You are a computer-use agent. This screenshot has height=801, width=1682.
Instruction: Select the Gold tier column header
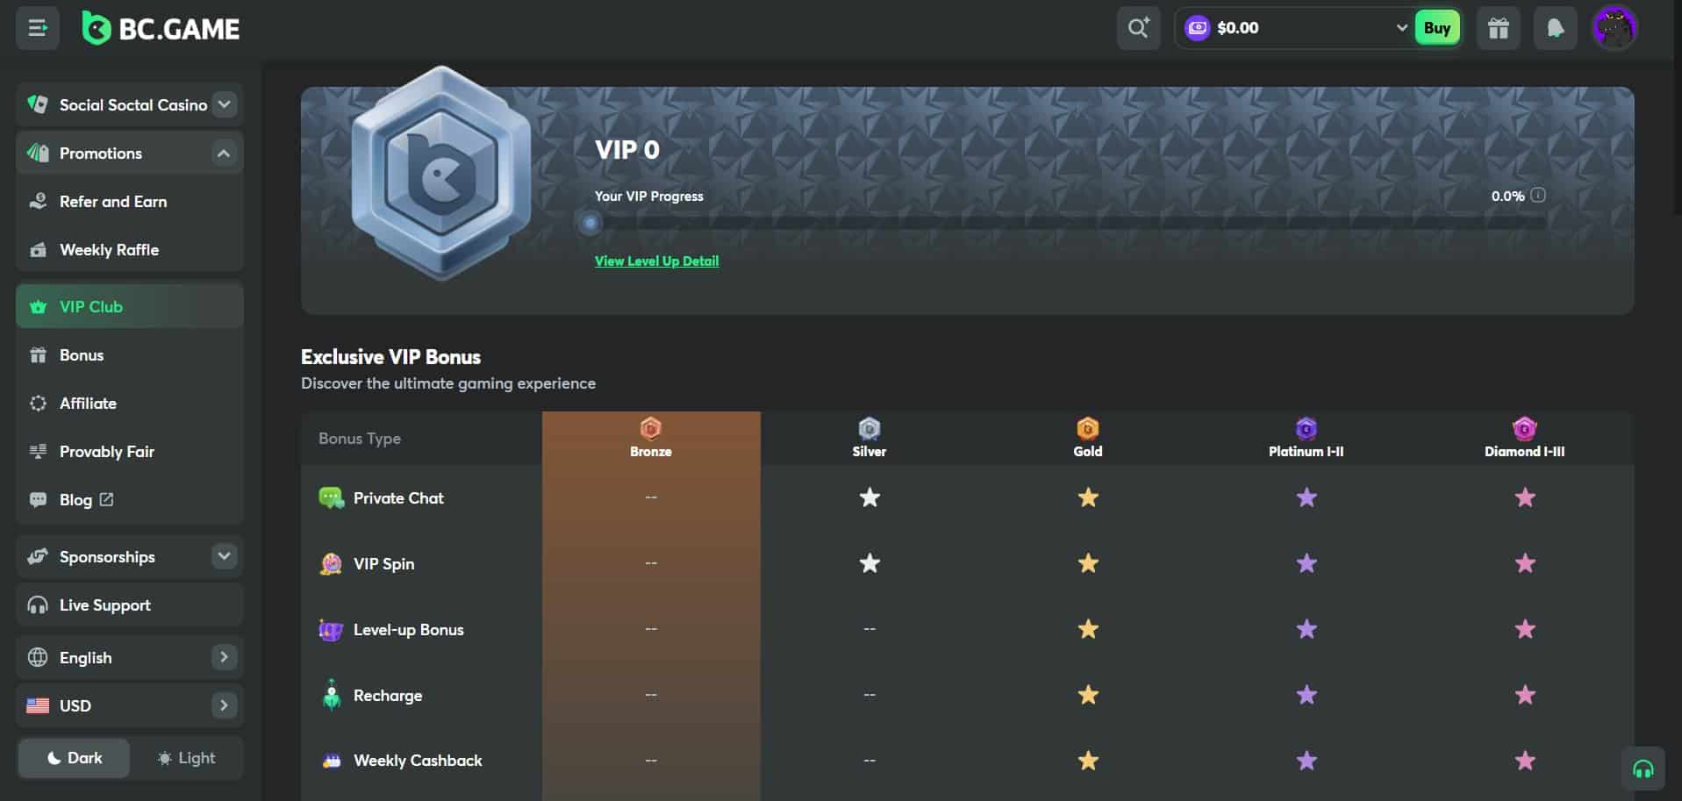tap(1087, 438)
